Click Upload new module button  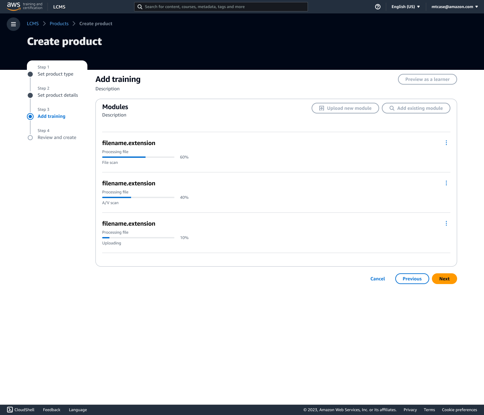[345, 108]
